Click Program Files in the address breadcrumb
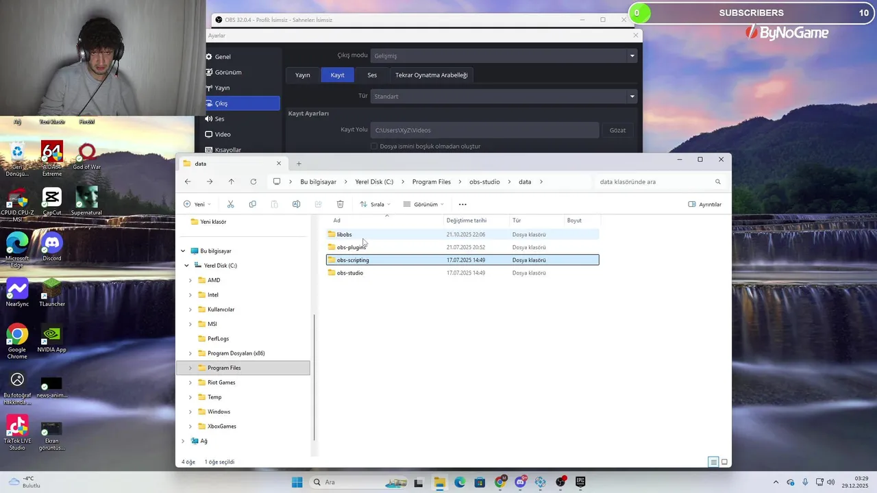The image size is (877, 493). [432, 182]
